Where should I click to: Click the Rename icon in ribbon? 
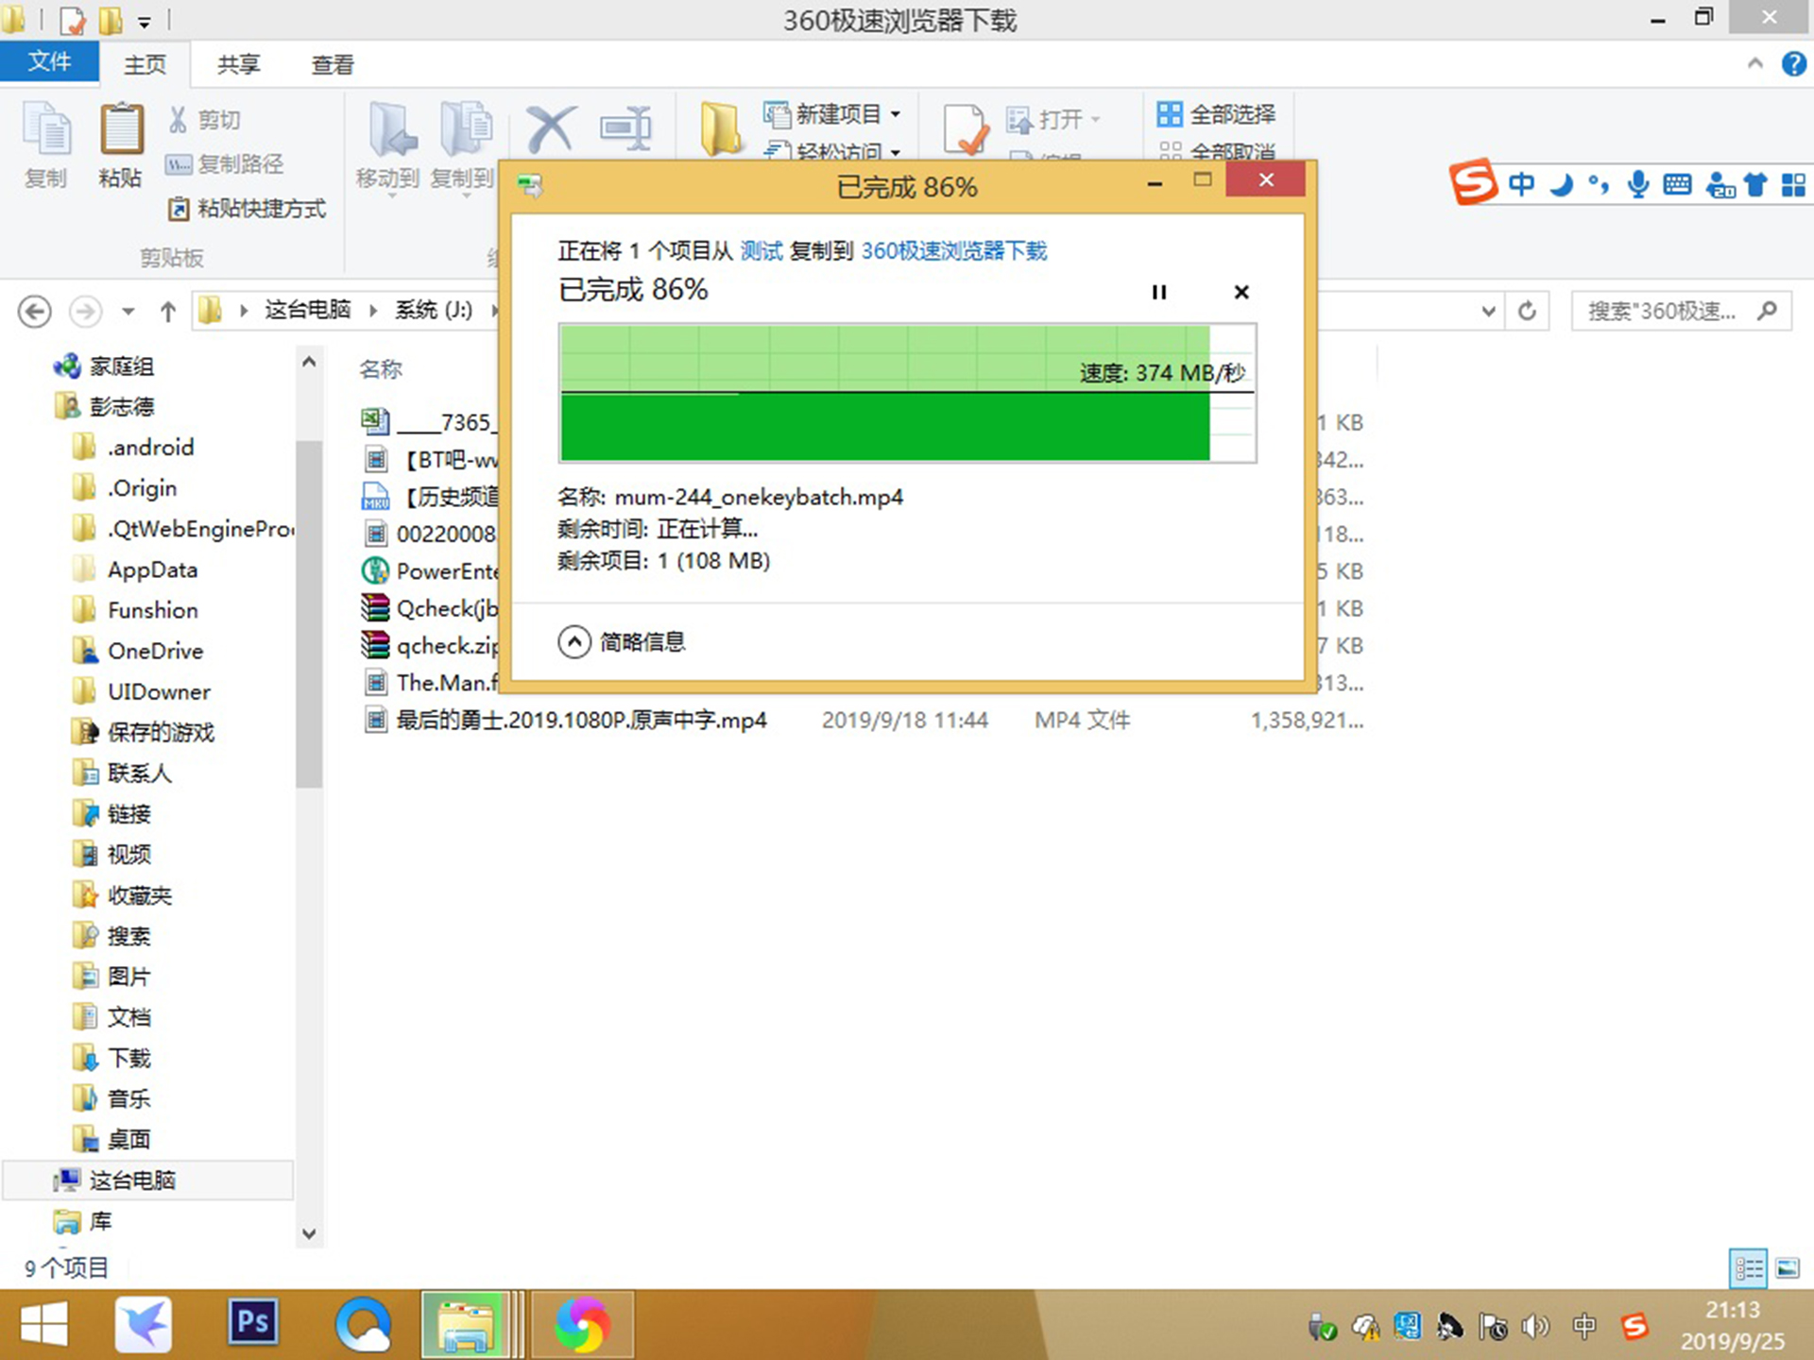click(x=625, y=129)
